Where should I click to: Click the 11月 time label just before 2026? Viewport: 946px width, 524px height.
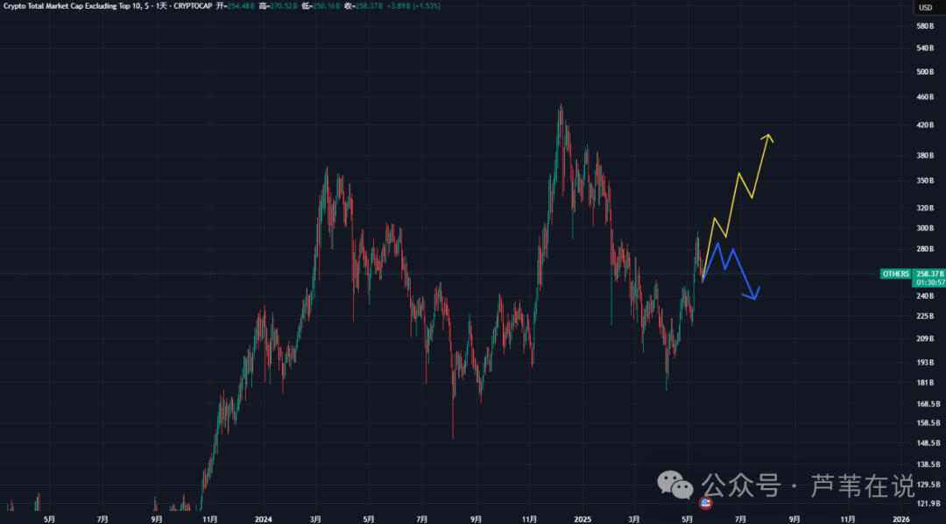[848, 518]
